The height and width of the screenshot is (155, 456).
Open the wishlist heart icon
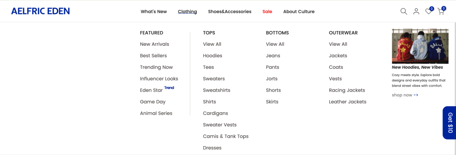click(429, 11)
